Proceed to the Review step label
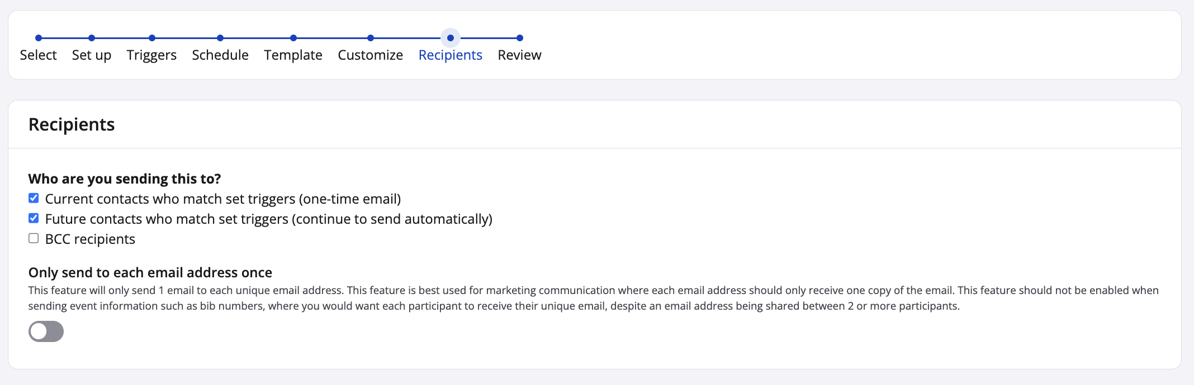Viewport: 1194px width, 385px height. 520,55
